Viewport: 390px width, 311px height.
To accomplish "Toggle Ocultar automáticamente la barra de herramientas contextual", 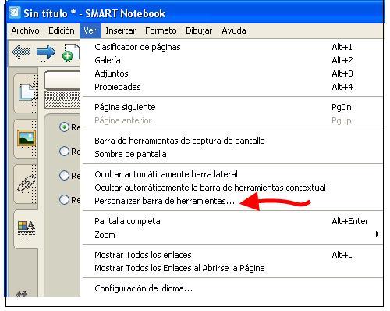I will [x=232, y=188].
